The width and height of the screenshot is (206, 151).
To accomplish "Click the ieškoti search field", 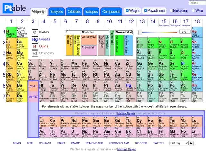I will click(196, 3).
